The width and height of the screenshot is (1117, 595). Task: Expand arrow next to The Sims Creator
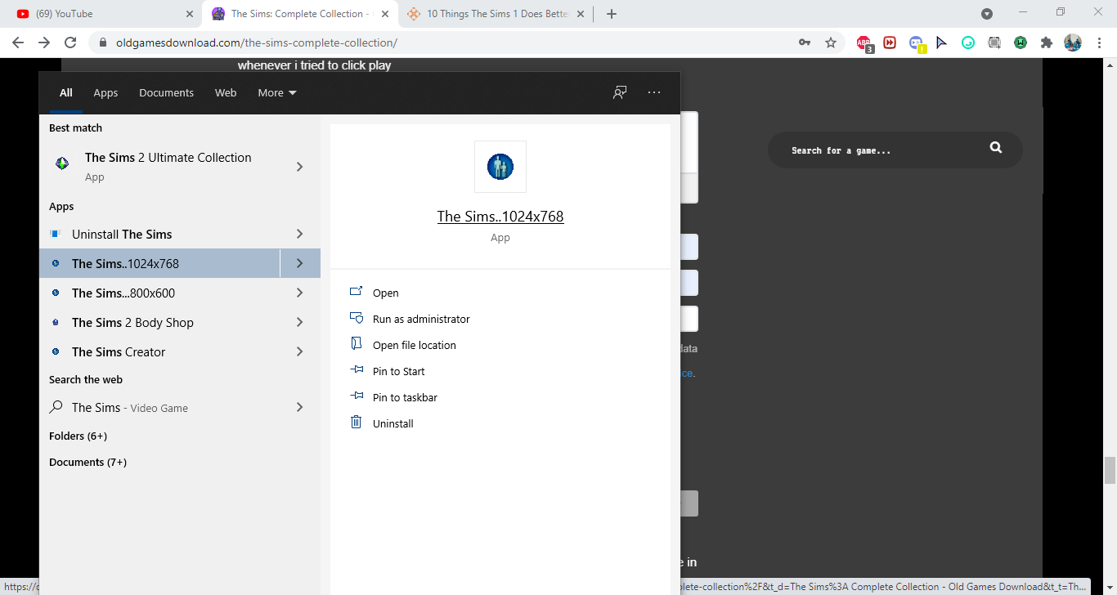(299, 351)
